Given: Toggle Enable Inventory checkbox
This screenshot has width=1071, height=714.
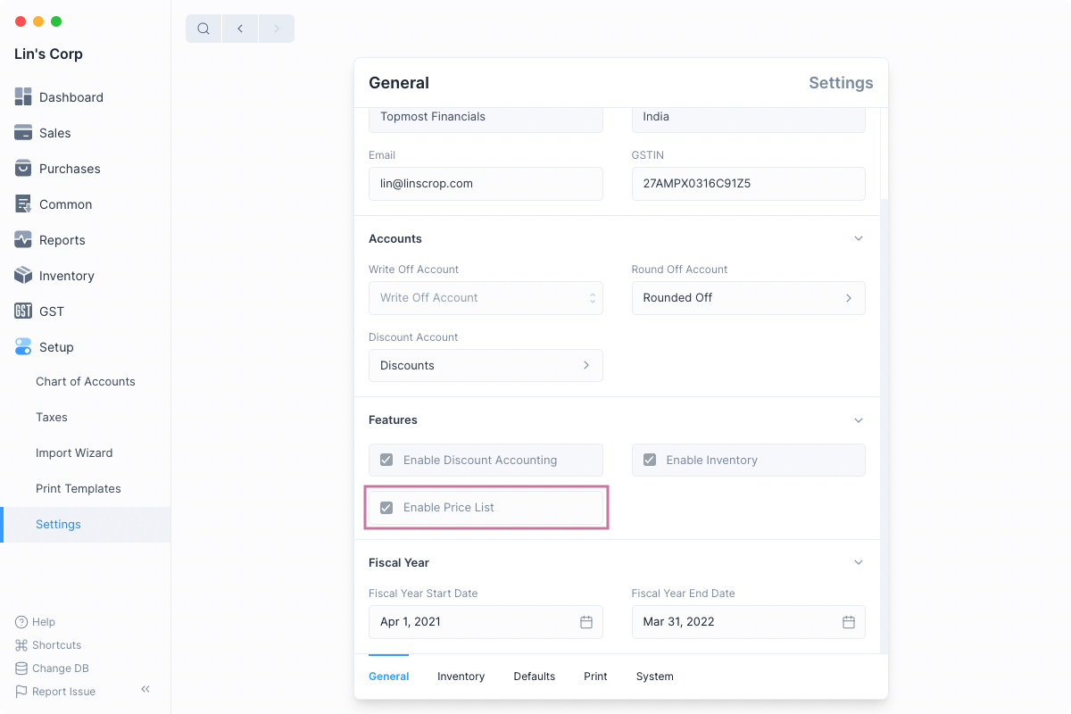Looking at the screenshot, I should [x=650, y=461].
